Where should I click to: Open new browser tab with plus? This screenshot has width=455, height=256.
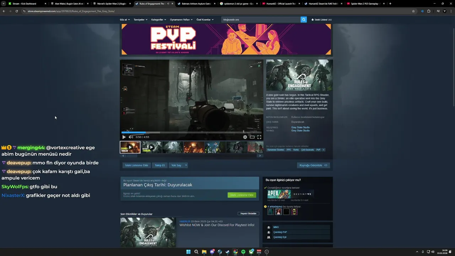click(x=390, y=4)
